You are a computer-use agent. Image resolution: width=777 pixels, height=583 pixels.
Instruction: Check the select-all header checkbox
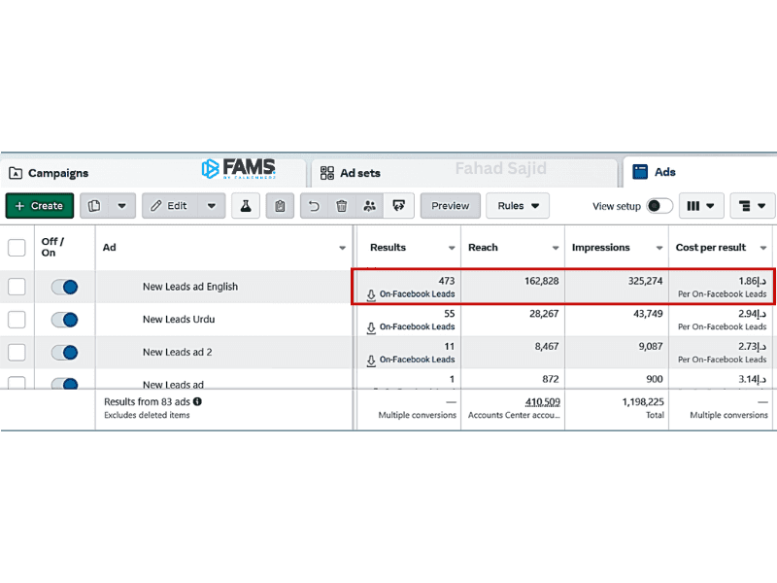click(x=17, y=248)
